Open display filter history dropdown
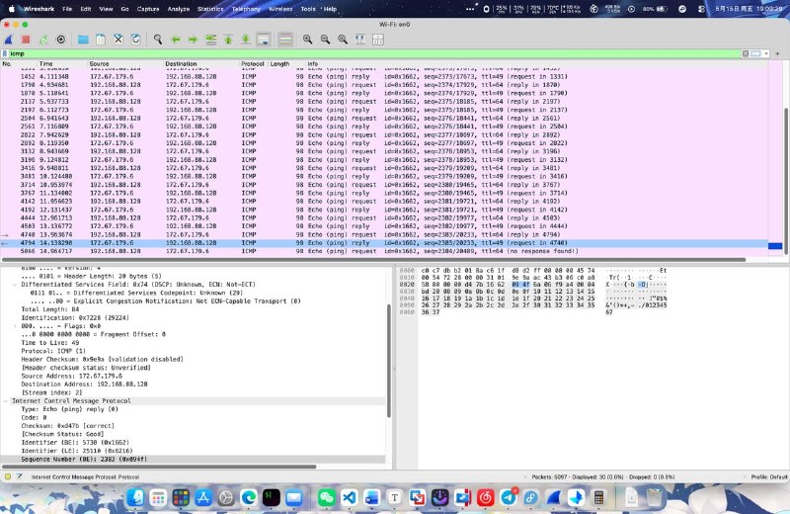 pos(766,53)
